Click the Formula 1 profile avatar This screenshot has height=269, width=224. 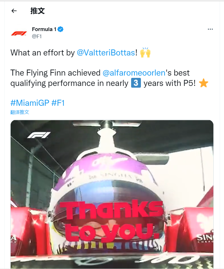click(x=19, y=33)
